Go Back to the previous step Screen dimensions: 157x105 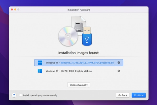[123, 95]
